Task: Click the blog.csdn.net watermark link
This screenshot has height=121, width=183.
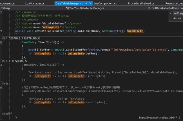Action: 160,118
